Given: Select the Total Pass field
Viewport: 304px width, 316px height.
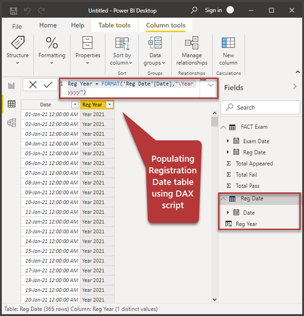Looking at the screenshot, I should [x=247, y=186].
